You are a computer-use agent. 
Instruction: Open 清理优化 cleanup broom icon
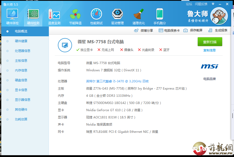(139, 14)
